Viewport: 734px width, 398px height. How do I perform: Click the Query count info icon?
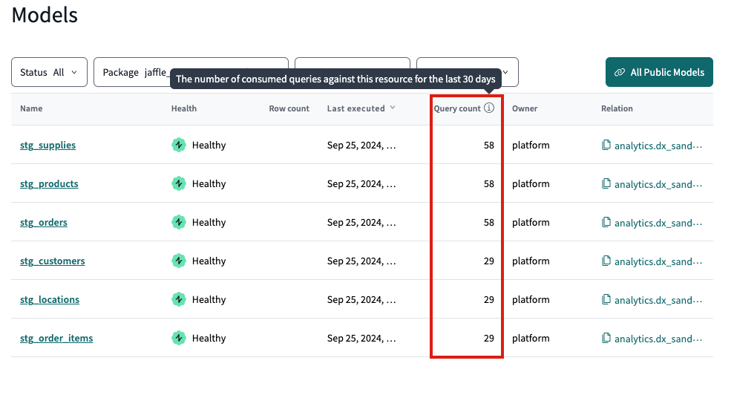[x=488, y=108]
